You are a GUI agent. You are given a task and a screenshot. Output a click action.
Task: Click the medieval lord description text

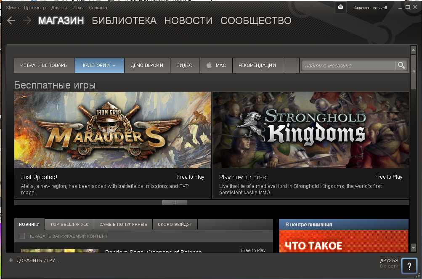300,189
